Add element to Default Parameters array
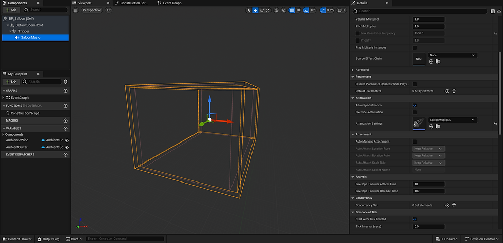Image resolution: width=503 pixels, height=243 pixels. (x=447, y=91)
